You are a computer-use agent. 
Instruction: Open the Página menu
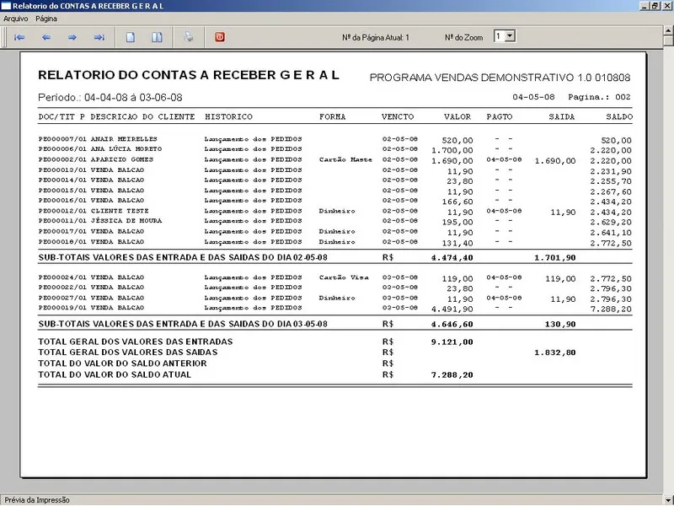[46, 18]
